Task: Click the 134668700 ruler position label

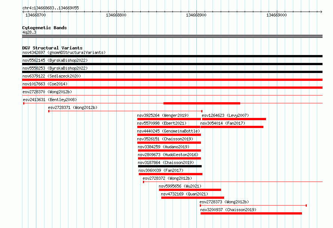Action: tap(36, 15)
